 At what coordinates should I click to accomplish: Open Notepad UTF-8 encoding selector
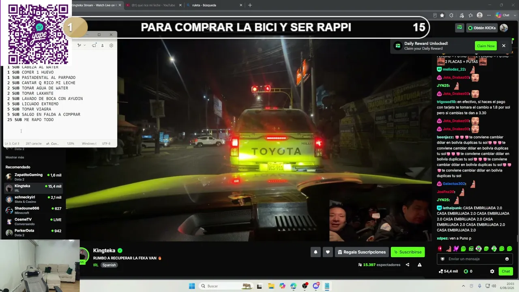(x=106, y=144)
